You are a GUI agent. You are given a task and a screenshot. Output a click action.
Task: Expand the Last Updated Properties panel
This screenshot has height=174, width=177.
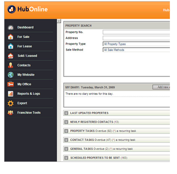(66, 113)
